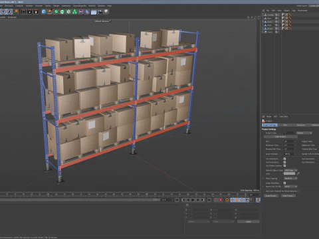This screenshot has height=239, width=319.
Task: Select the Spline Pen tool
Action: pyautogui.click(x=50, y=11)
